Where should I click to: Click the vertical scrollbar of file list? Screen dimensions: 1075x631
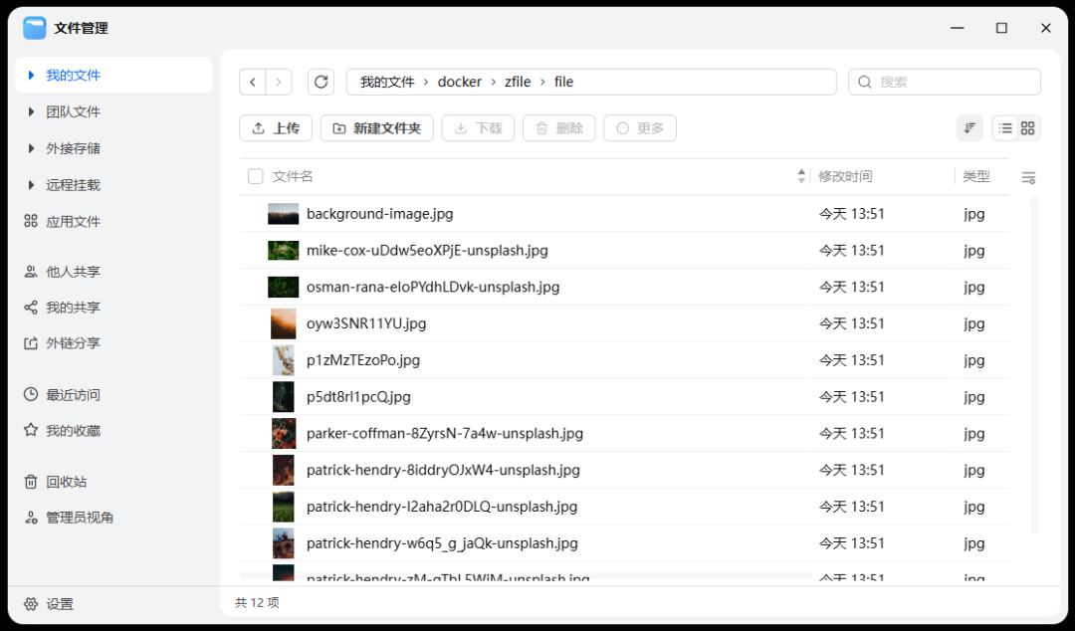pos(1034,363)
